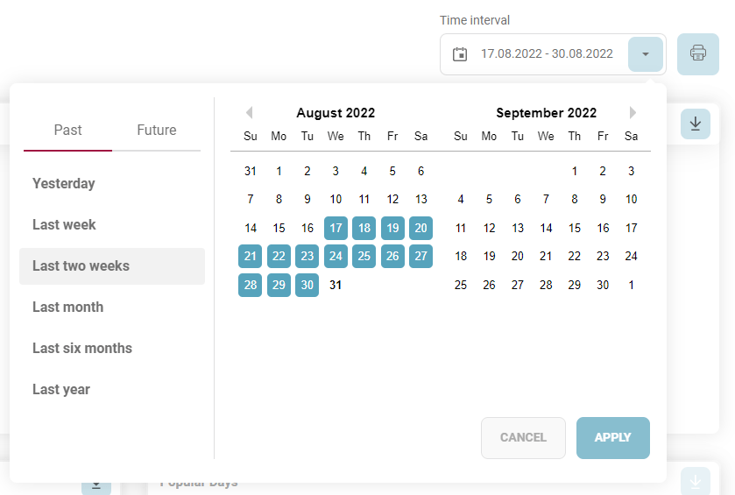Choose the Last two weeks preset

[x=81, y=266]
